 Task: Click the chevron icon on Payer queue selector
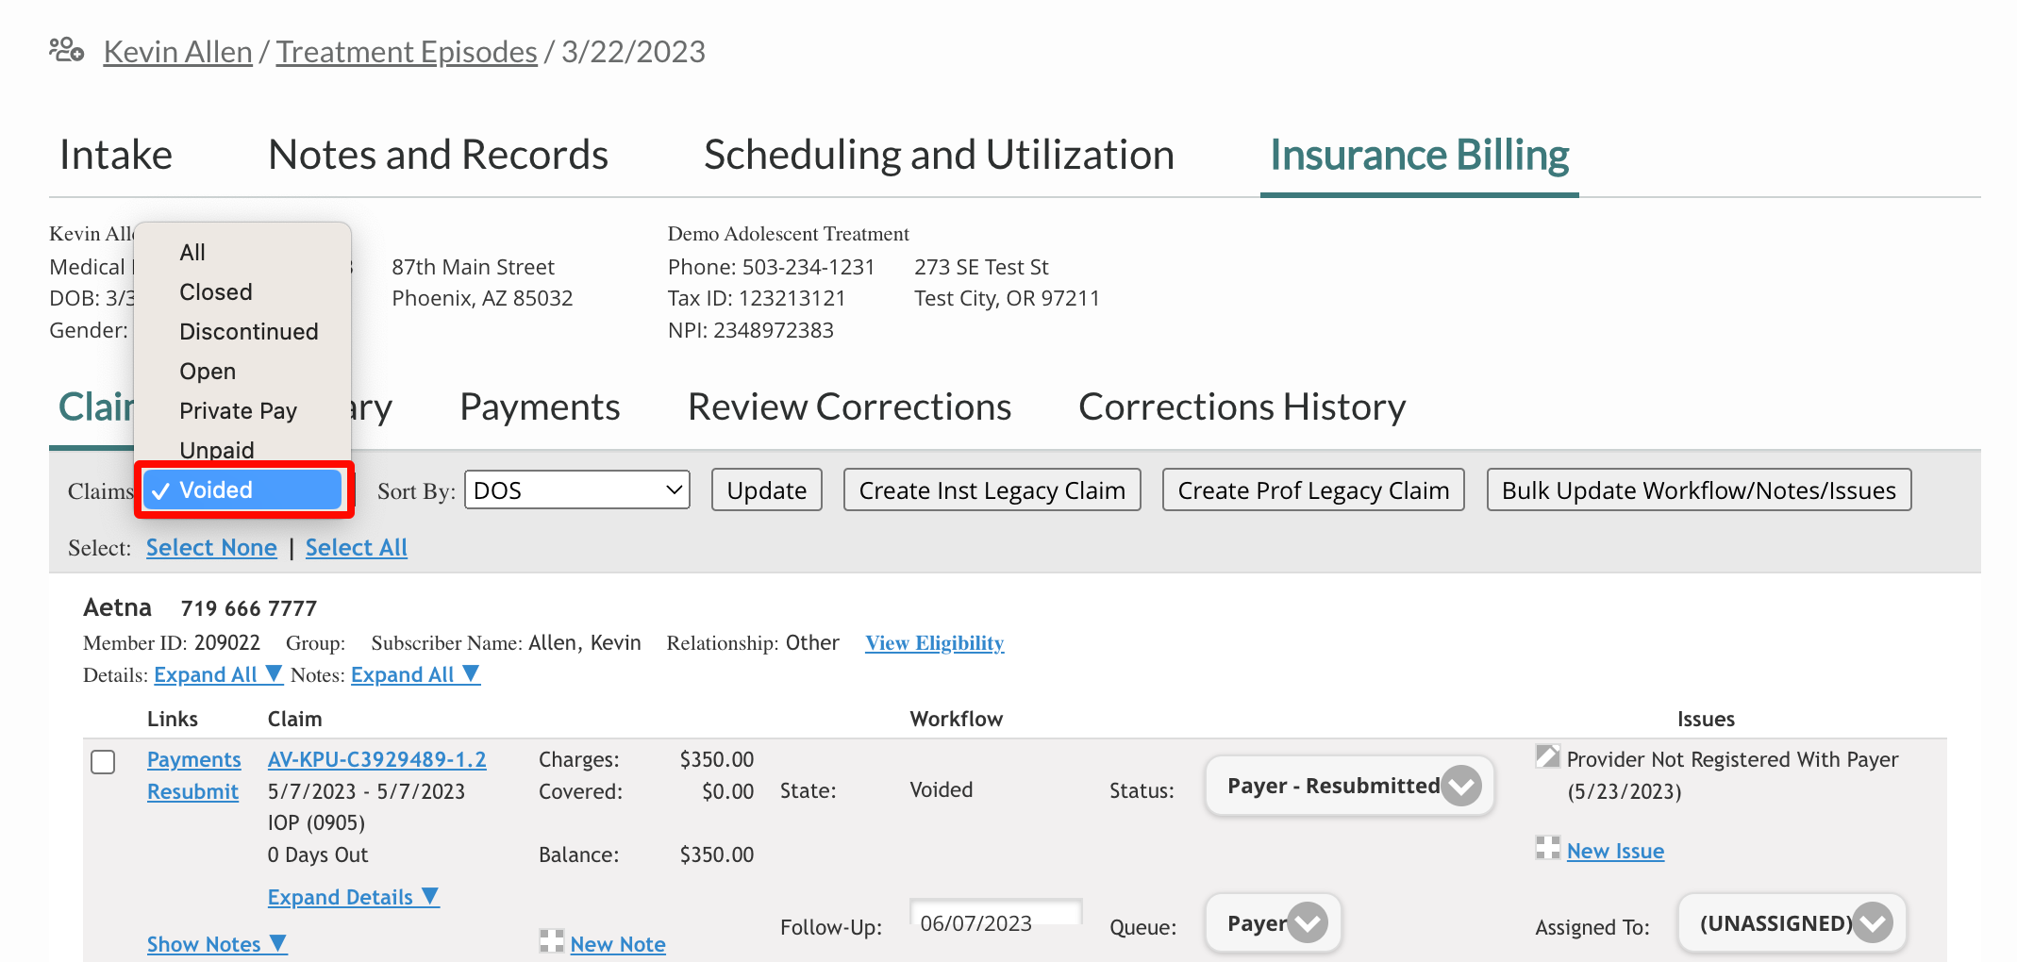tap(1308, 922)
